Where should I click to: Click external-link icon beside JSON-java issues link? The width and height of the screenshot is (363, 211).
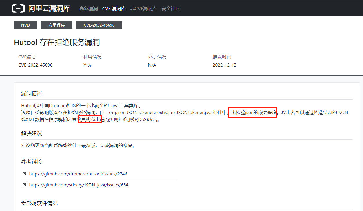coord(25,184)
